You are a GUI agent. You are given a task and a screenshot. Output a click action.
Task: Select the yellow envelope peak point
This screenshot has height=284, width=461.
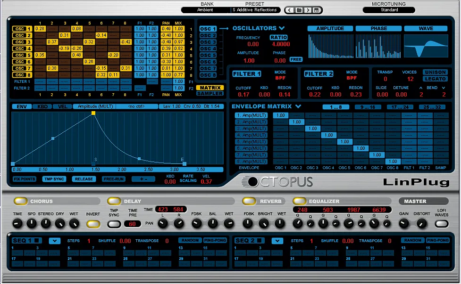coord(93,113)
